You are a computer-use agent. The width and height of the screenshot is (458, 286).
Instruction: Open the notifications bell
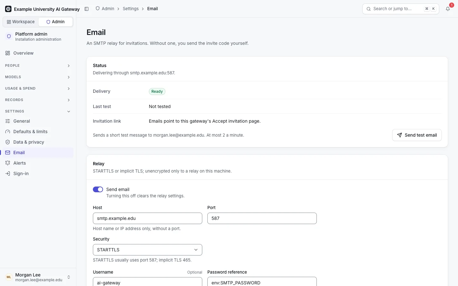(448, 9)
